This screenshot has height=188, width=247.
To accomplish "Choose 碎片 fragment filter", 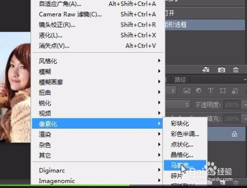I will click(185, 176).
